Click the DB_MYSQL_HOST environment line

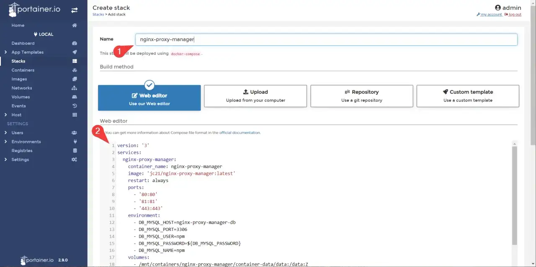(185, 223)
